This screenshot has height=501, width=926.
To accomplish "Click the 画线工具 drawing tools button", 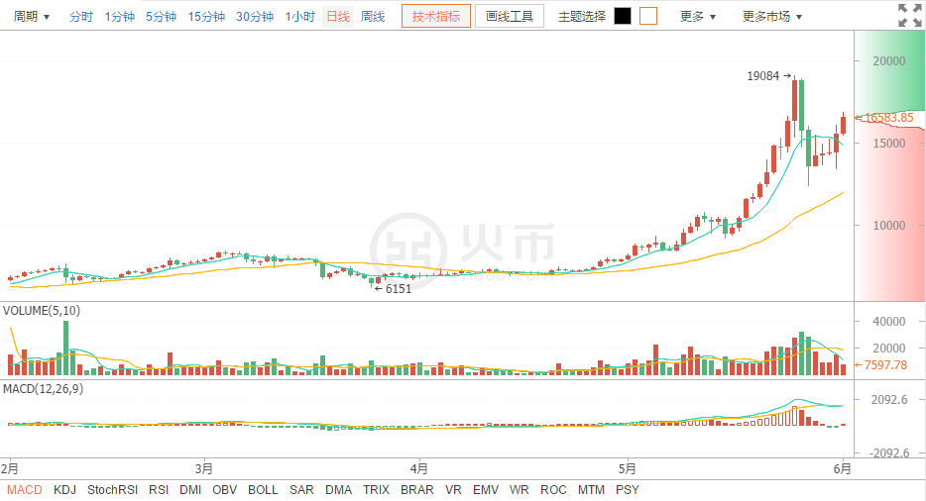I will (x=510, y=17).
